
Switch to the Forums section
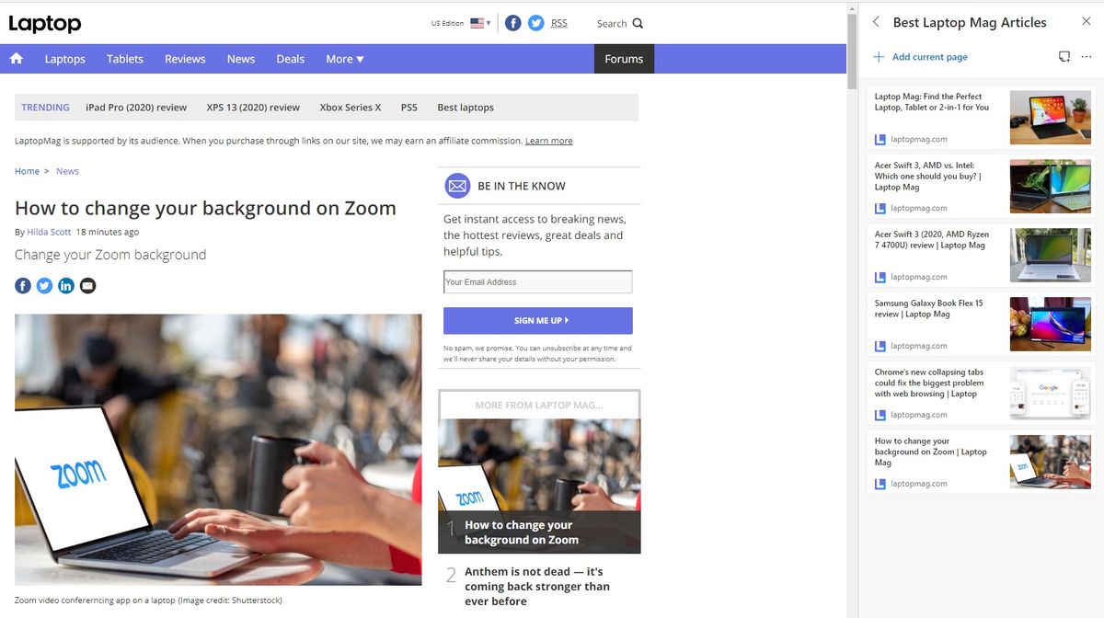pyautogui.click(x=623, y=58)
